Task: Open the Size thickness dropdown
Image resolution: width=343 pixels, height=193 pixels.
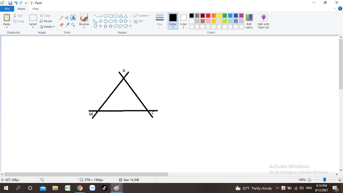Action: [x=159, y=21]
